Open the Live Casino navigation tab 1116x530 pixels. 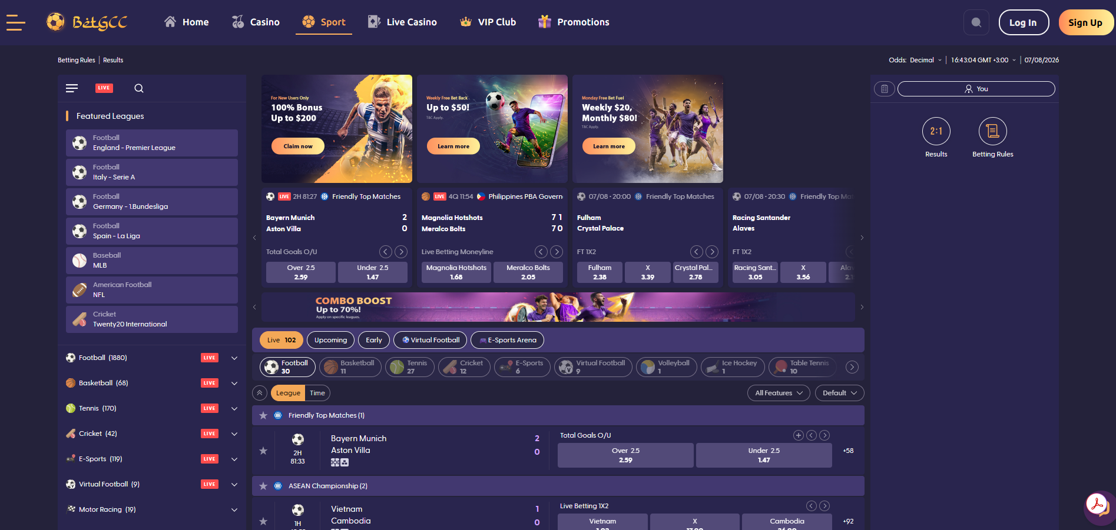pyautogui.click(x=402, y=22)
